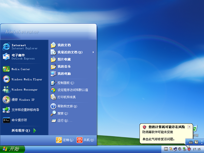Open 帮助和支持 (H)
This screenshot has width=204, height=153.
tap(72, 106)
